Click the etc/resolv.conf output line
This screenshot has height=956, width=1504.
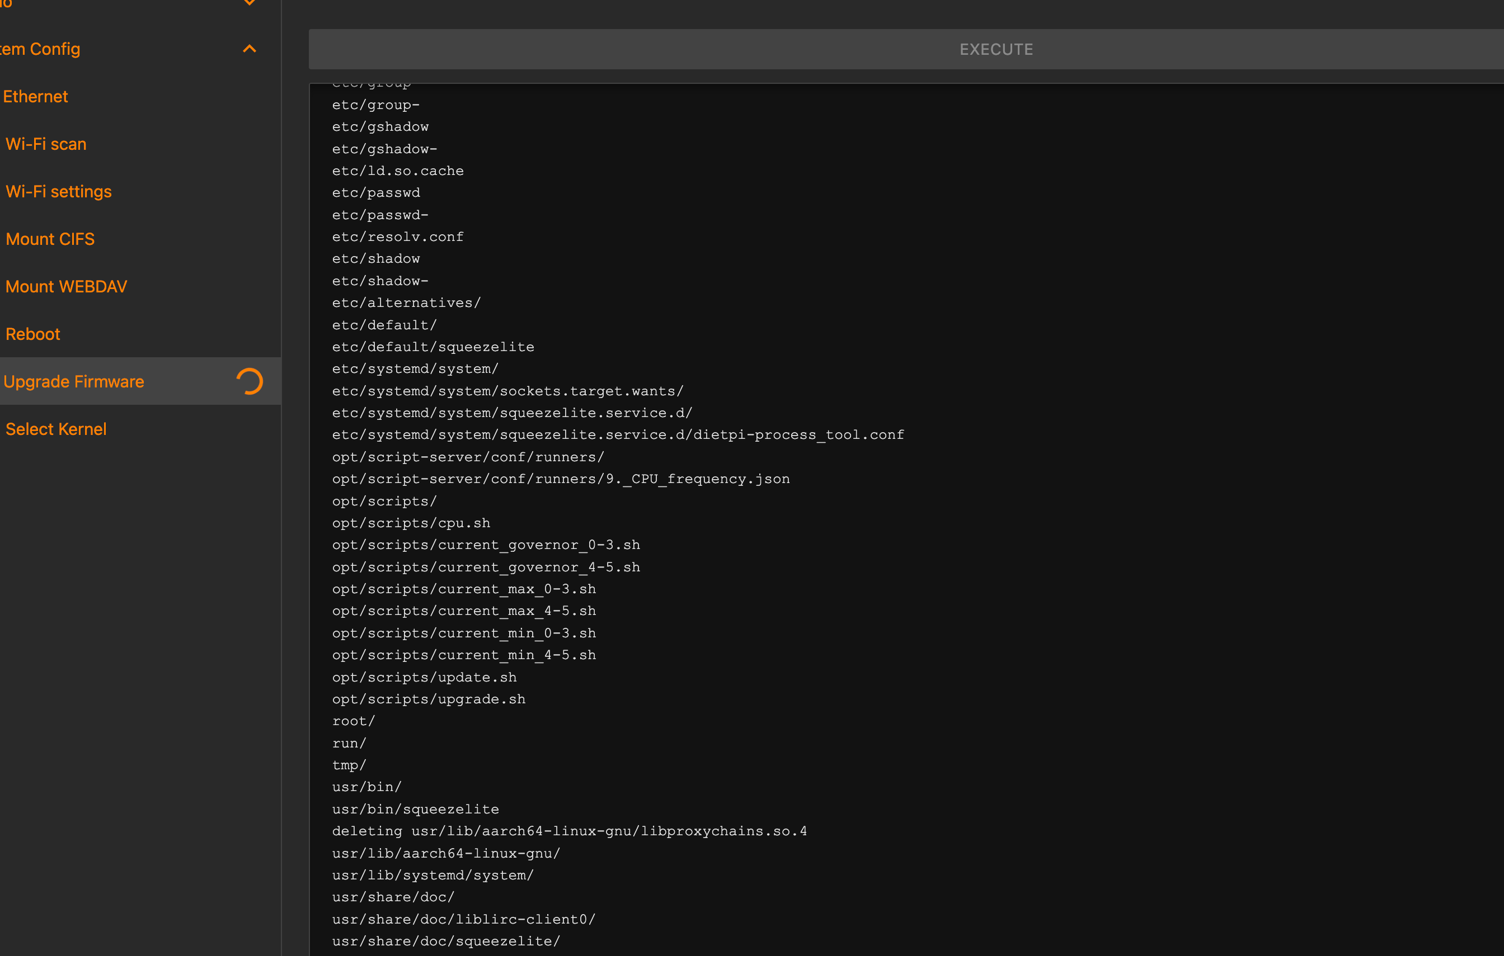(397, 236)
